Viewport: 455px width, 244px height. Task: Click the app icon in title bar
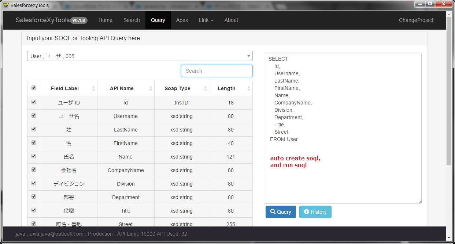tap(5, 5)
